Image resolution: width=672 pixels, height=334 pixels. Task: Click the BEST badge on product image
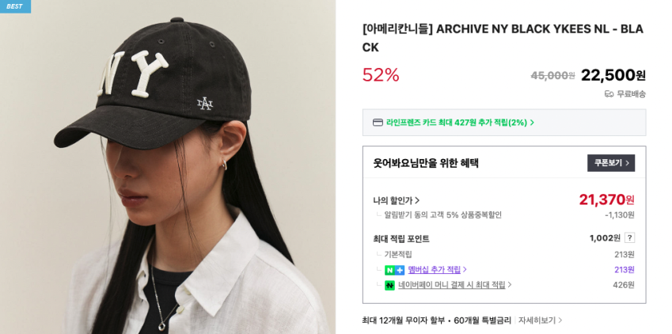pos(15,6)
